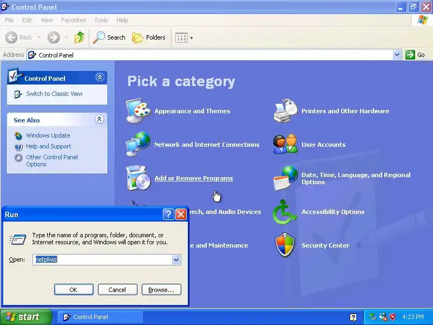
Task: Open the Favorites menu
Action: [74, 20]
